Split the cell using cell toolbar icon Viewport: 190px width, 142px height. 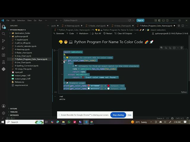pyautogui.click(x=174, y=48)
